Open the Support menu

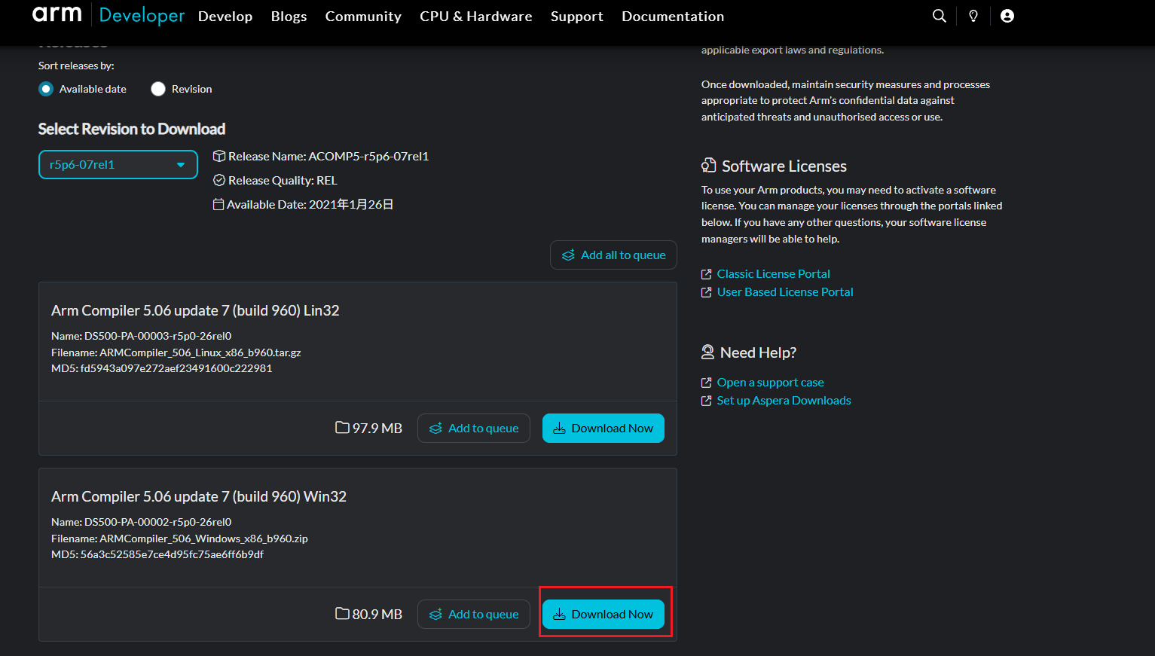point(577,16)
